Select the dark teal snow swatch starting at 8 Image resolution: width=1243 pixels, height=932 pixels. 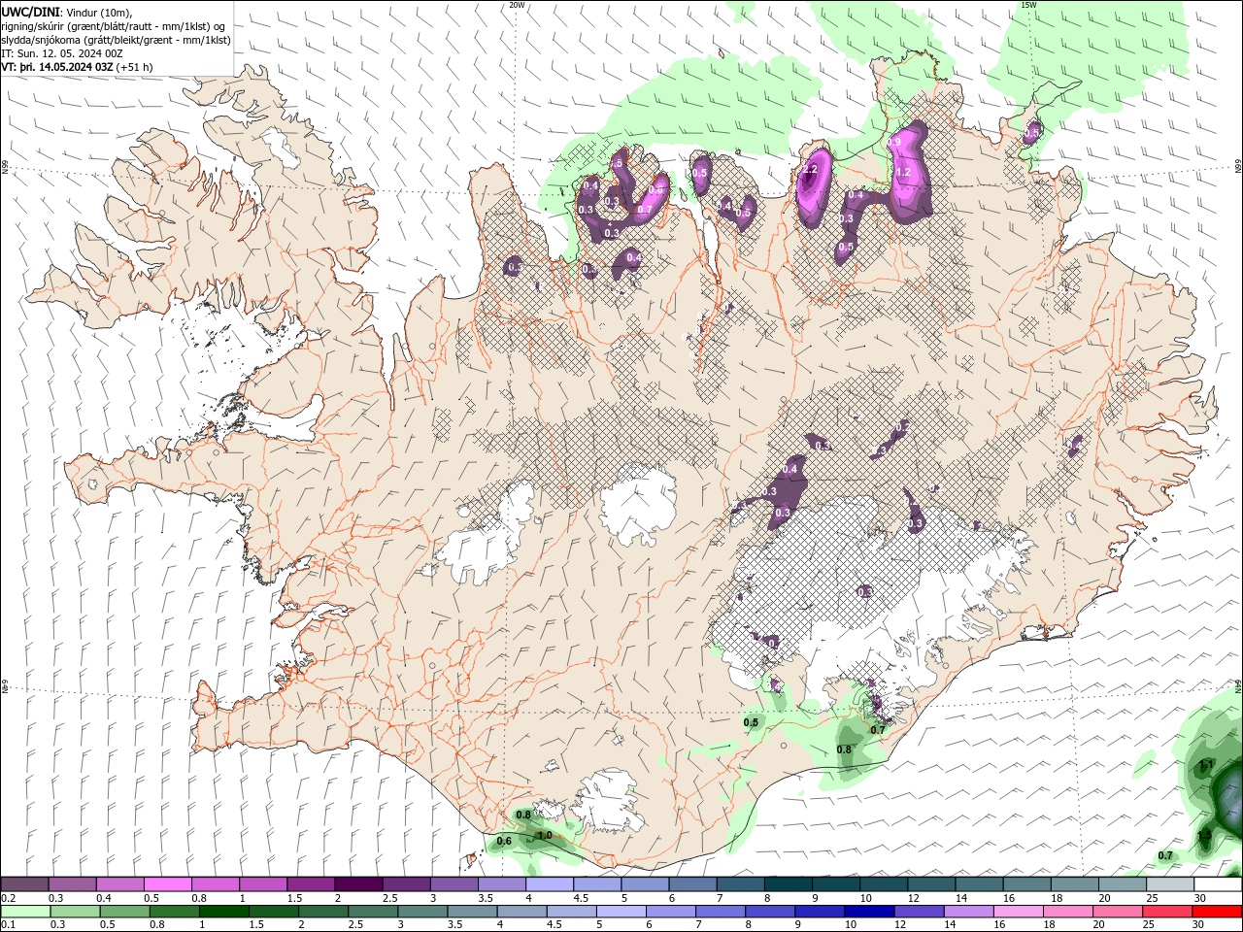pos(788,884)
